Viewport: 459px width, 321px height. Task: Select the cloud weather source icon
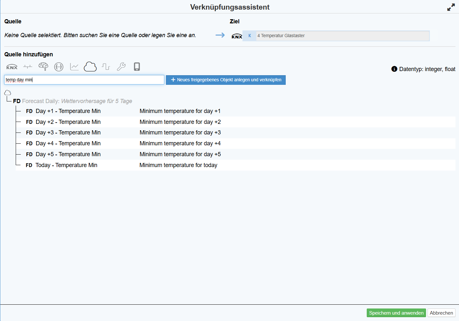[90, 67]
